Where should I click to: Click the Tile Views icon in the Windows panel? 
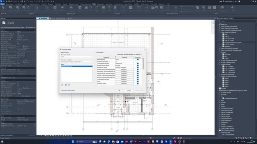click(x=214, y=8)
